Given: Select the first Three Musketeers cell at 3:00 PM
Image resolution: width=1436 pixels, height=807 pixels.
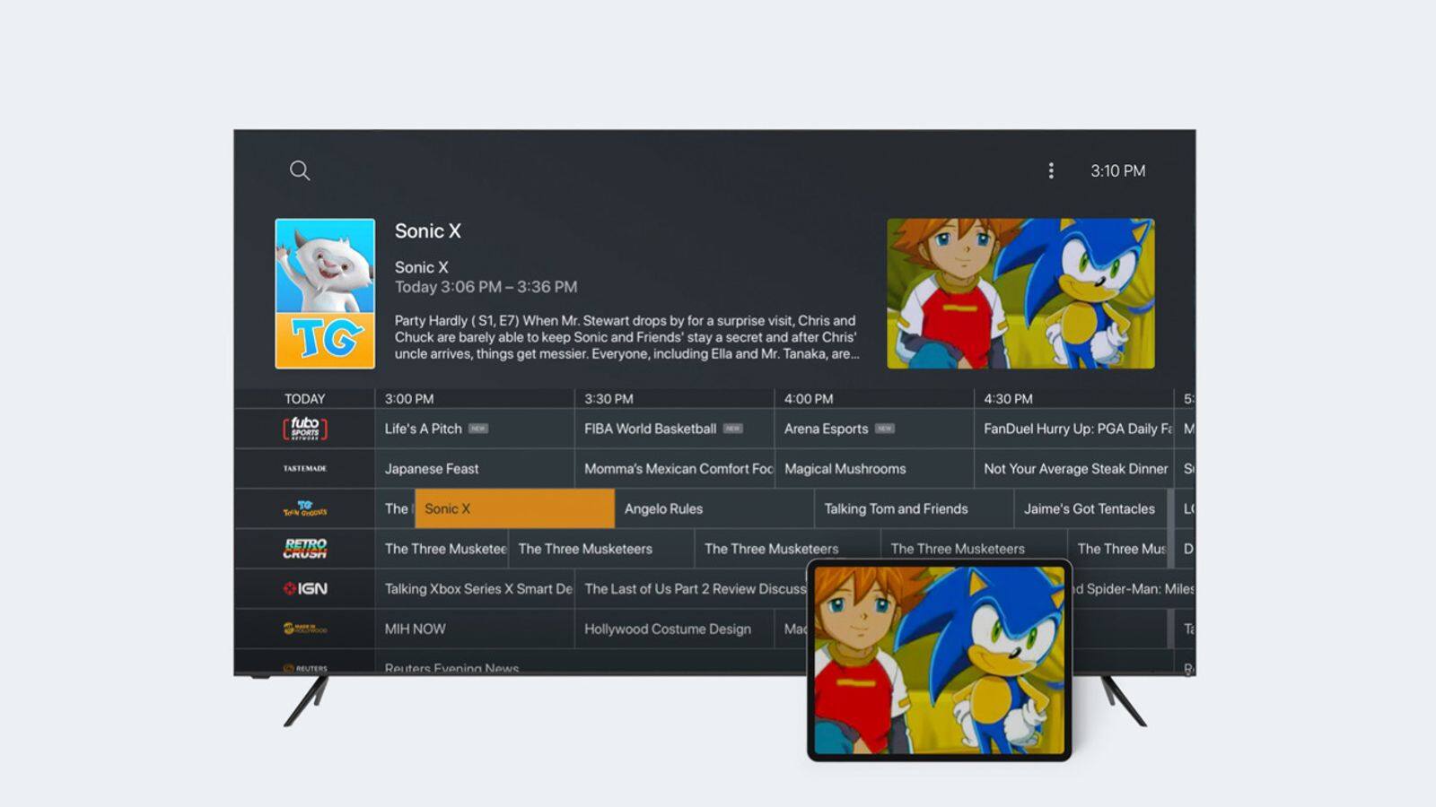Looking at the screenshot, I should coord(442,549).
